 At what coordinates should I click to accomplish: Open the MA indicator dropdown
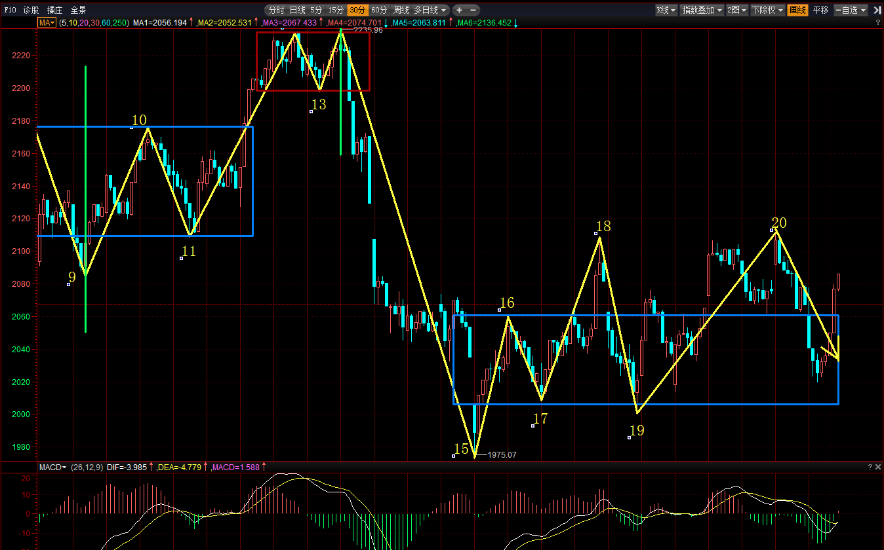[46, 23]
